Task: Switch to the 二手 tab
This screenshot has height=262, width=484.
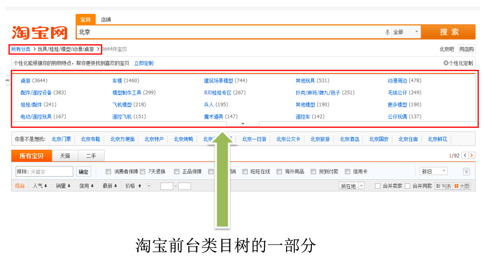Action: coord(91,156)
